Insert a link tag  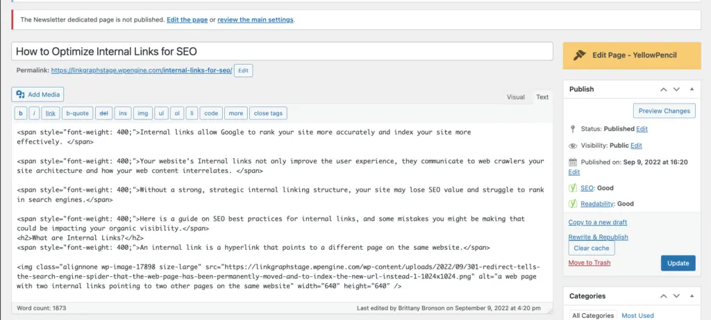50,113
